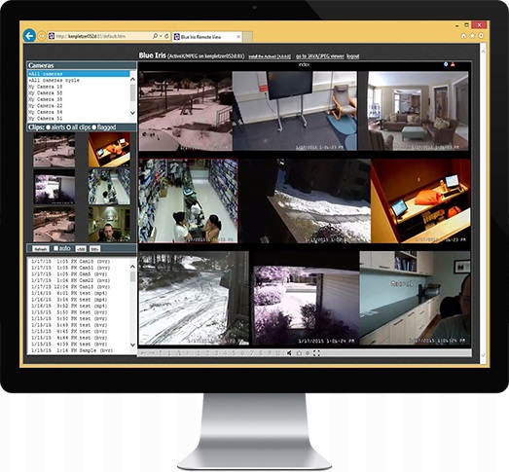Click the Refresh button under the clip thumbnails
Image resolution: width=509 pixels, height=472 pixels.
pos(41,249)
